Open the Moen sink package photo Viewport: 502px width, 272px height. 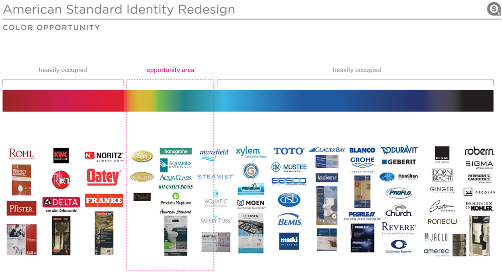[251, 233]
